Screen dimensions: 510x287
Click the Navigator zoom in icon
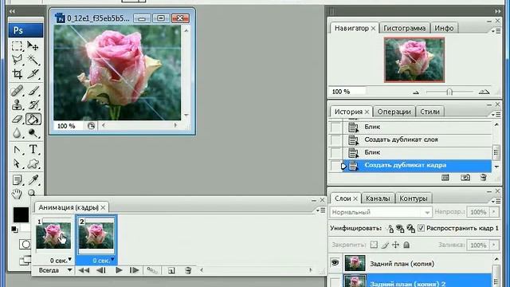click(x=484, y=92)
